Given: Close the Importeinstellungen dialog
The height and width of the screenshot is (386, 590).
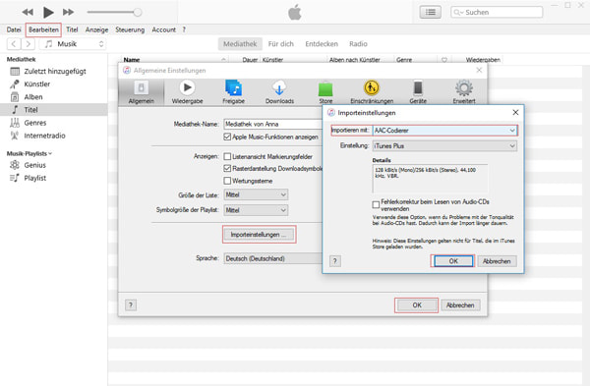Looking at the screenshot, I should click(515, 112).
